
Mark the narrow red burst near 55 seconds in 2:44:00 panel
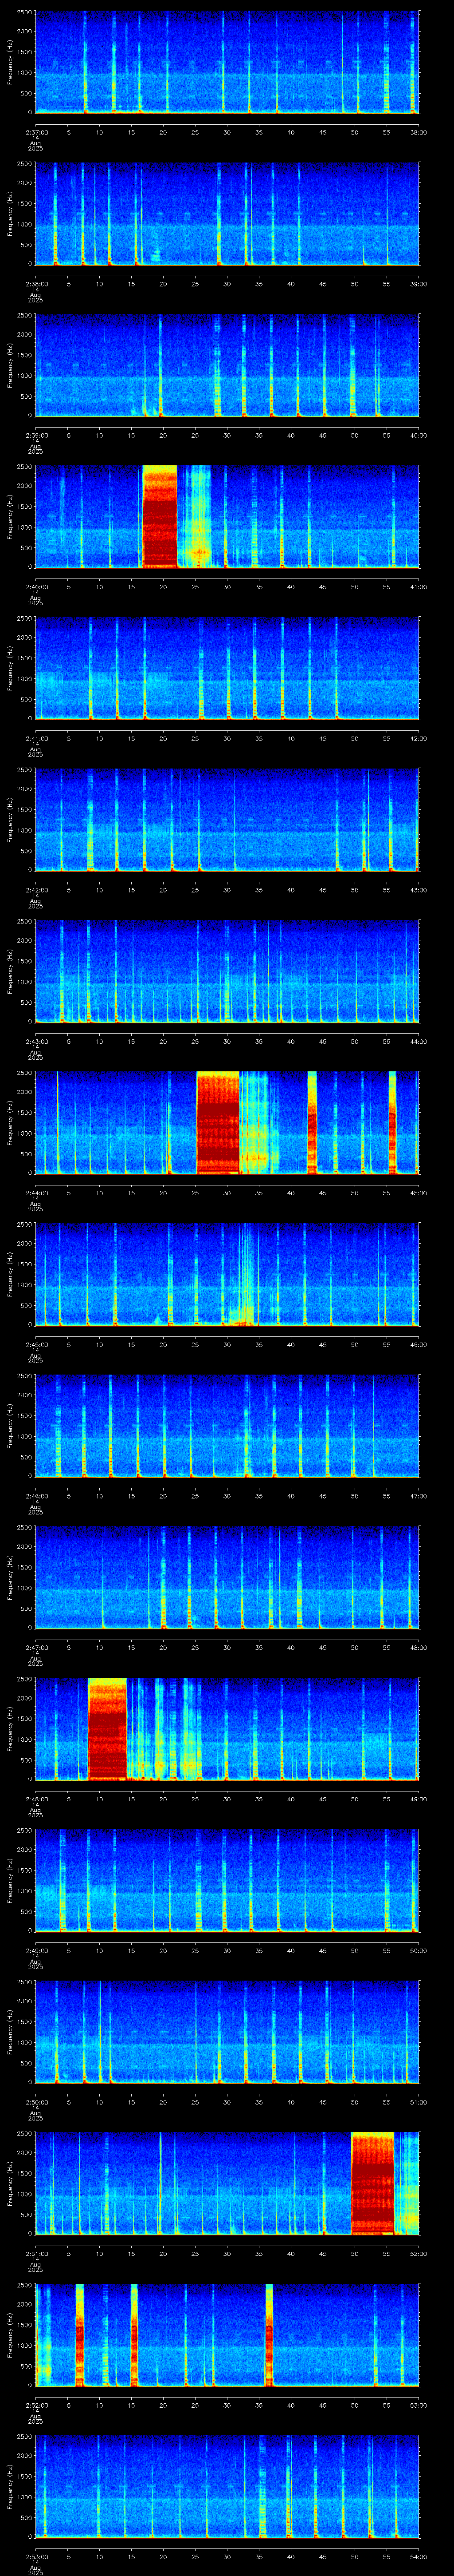(x=392, y=1123)
